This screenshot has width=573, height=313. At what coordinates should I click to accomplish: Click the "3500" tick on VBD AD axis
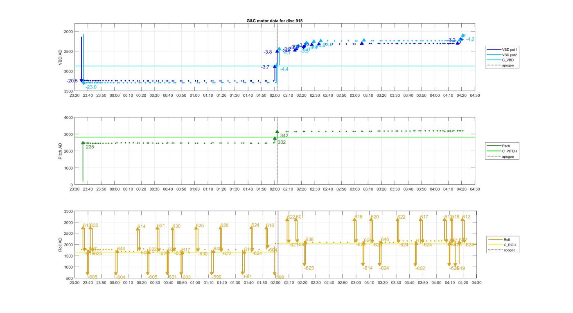tap(68, 91)
